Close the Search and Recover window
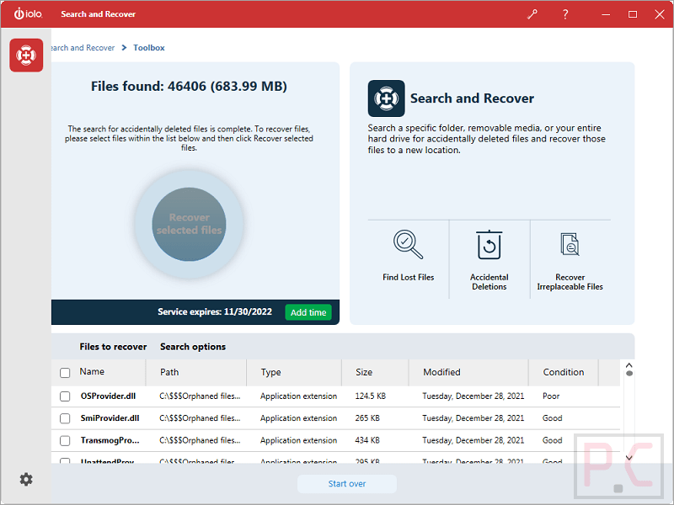The image size is (674, 505). point(660,14)
